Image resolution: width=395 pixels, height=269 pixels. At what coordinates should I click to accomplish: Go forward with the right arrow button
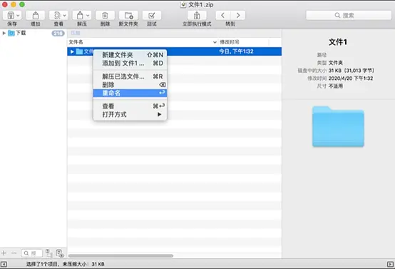pos(238,16)
